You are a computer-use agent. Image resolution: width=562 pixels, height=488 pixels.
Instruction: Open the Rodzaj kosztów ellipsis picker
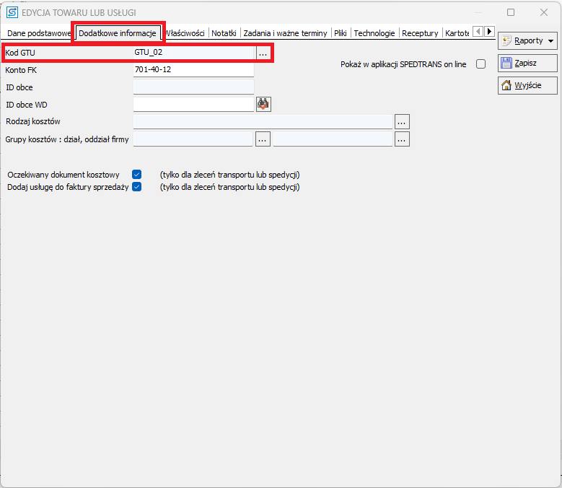click(x=402, y=121)
